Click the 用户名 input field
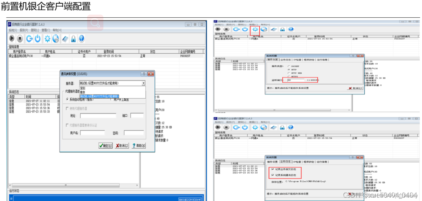 pos(92,133)
